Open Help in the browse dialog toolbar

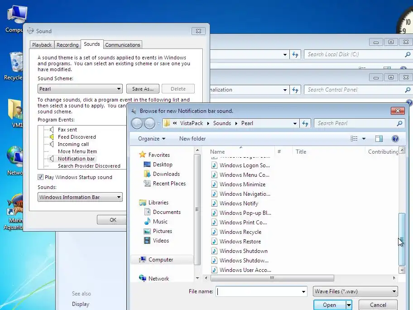[395, 139]
